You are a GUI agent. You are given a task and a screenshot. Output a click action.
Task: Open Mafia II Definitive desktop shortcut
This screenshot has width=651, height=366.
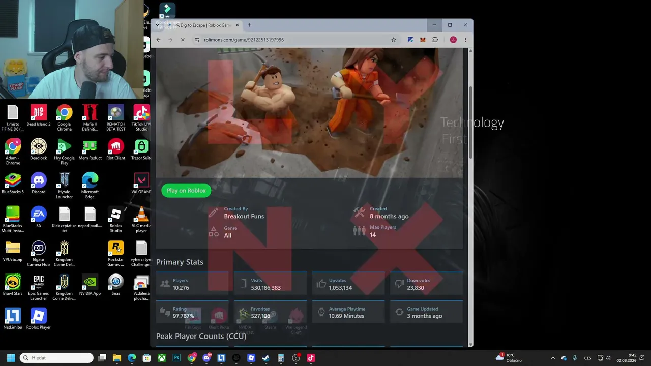[x=90, y=117]
